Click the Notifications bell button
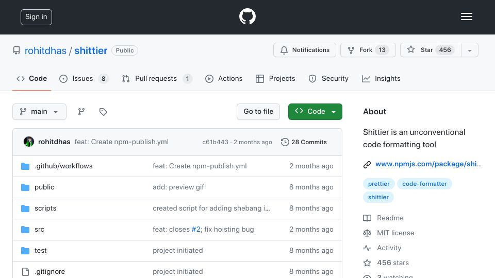 pos(305,50)
